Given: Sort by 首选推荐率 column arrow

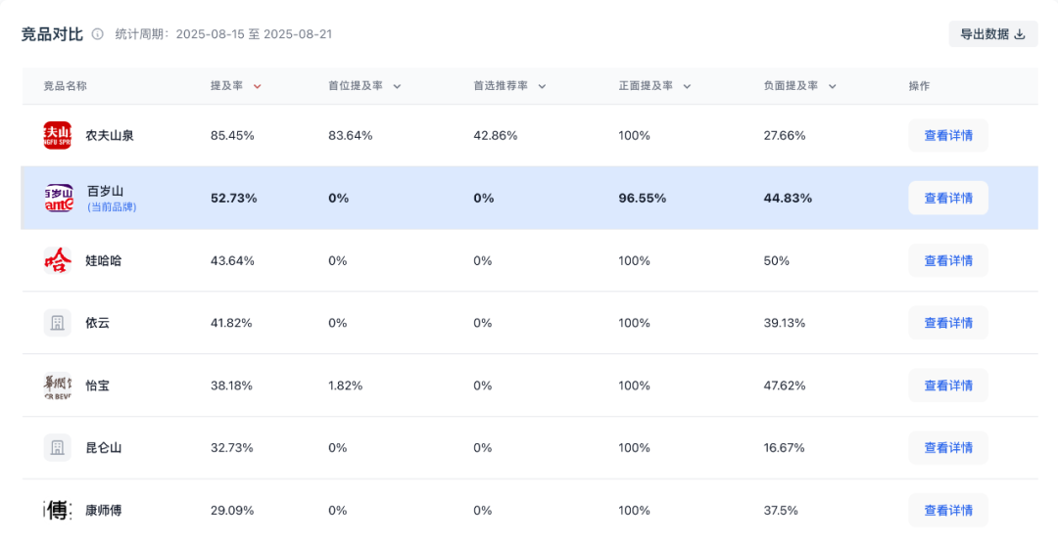Looking at the screenshot, I should pos(542,86).
